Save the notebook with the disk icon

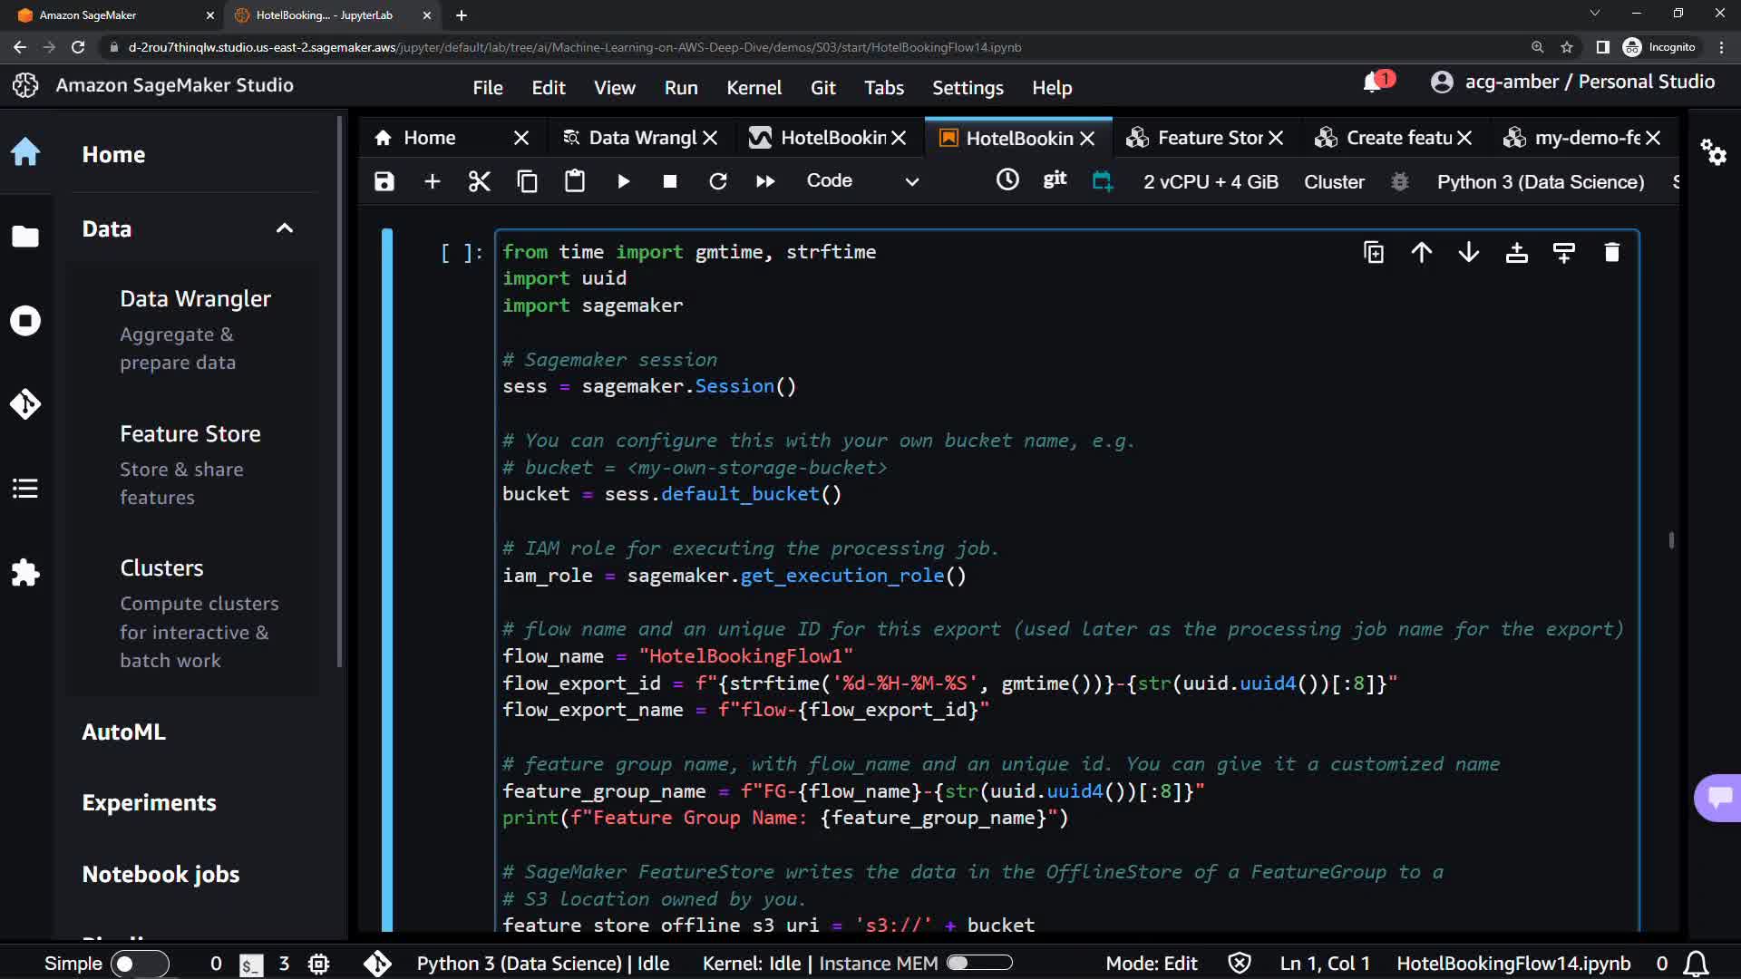click(x=384, y=181)
